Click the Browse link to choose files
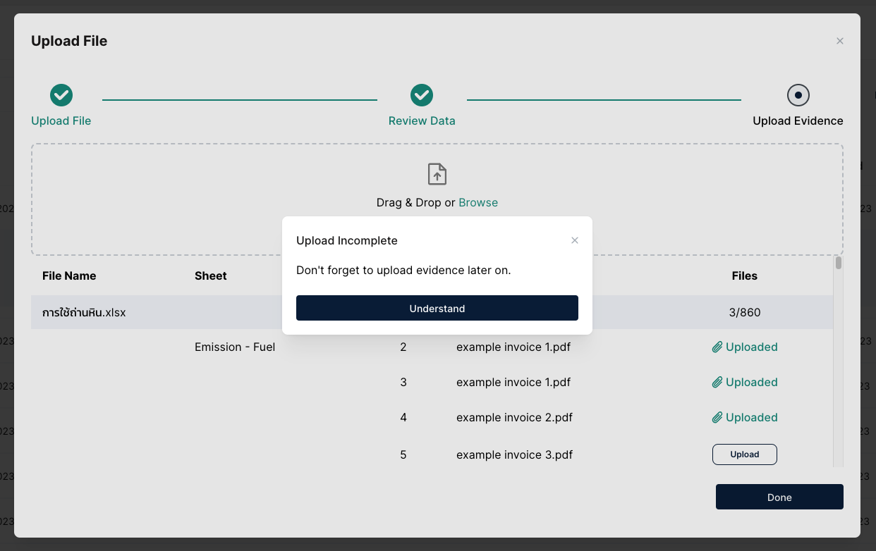The image size is (876, 551). click(x=478, y=202)
